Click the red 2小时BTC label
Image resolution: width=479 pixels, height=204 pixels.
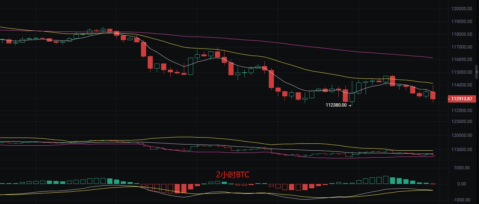coord(233,174)
